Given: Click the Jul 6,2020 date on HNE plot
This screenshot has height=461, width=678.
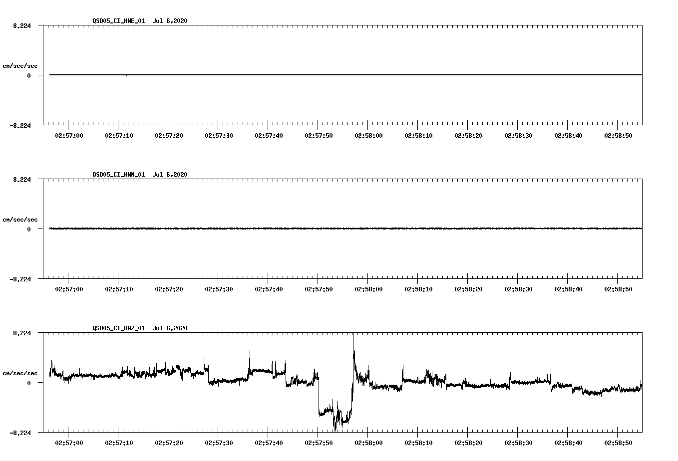Looking at the screenshot, I should pos(170,21).
